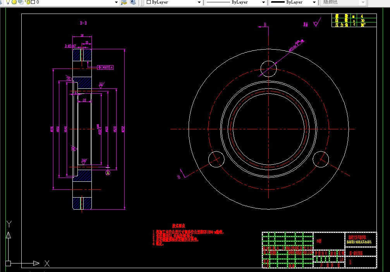Select the red 技术要求 heading text
The width and height of the screenshot is (390, 272).
coord(179,226)
